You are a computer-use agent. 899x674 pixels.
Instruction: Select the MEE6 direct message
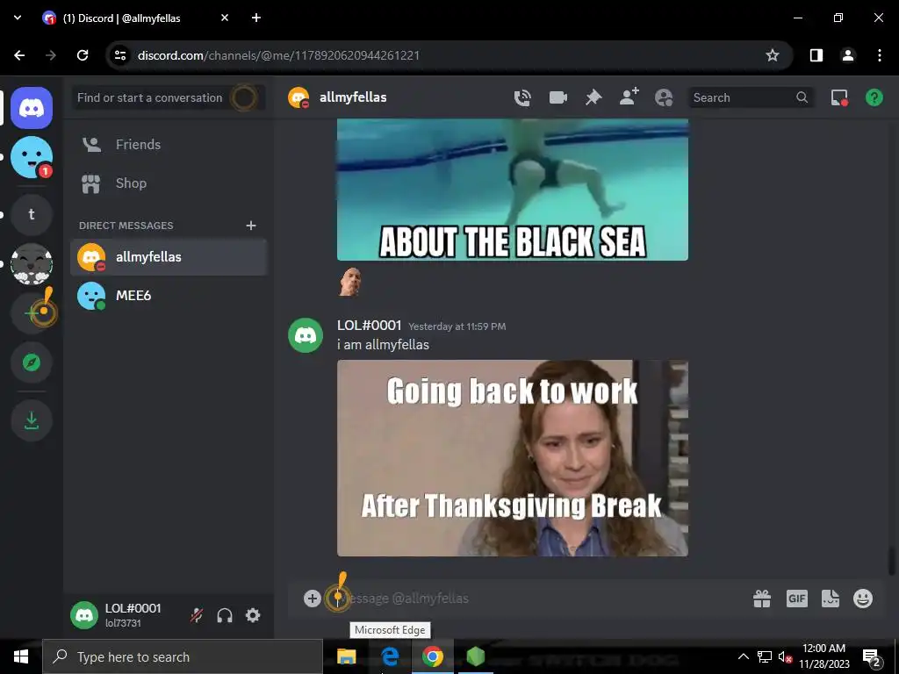pyautogui.click(x=168, y=296)
